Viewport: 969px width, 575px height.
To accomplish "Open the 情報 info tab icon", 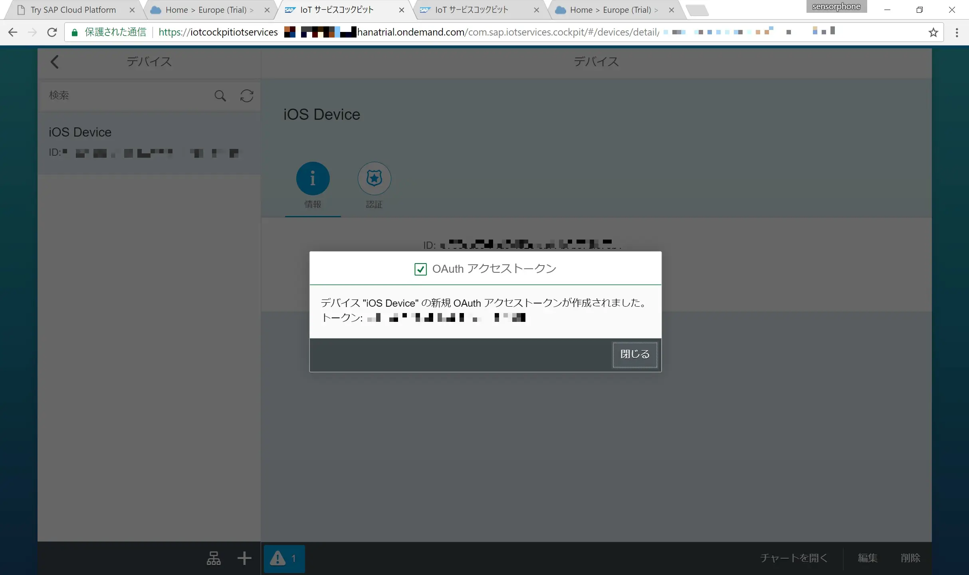I will [x=313, y=178].
